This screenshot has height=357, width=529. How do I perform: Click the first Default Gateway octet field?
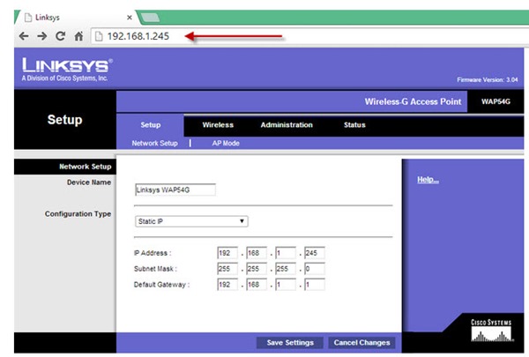click(227, 285)
